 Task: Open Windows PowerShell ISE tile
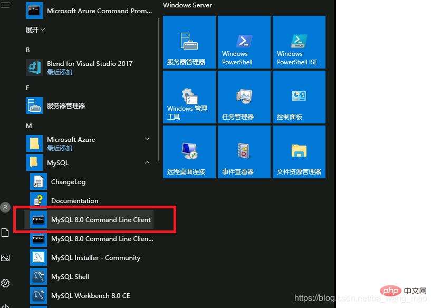click(x=299, y=42)
